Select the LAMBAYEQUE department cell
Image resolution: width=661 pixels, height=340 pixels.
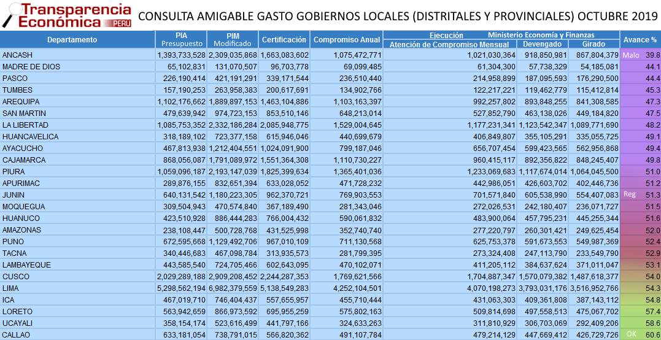(77, 265)
